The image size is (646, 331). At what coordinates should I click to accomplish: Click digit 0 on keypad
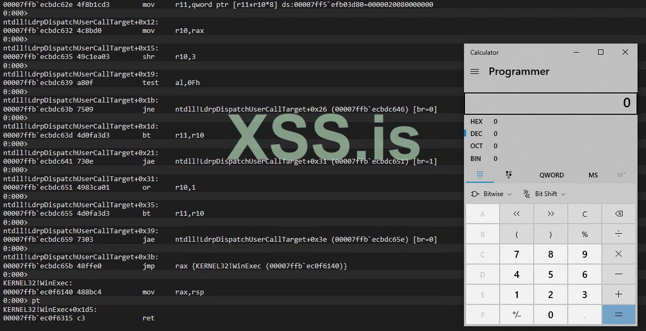(x=550, y=315)
